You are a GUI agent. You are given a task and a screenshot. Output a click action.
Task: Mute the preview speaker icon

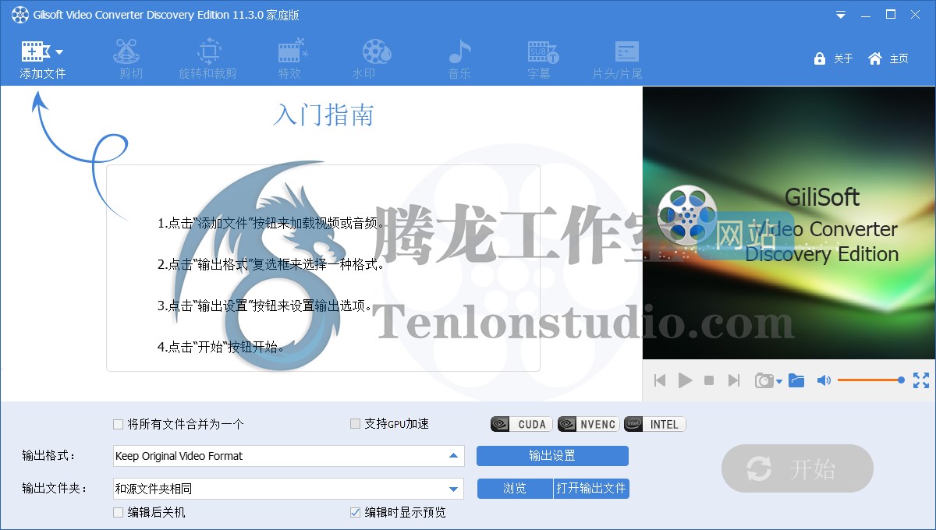click(x=824, y=380)
